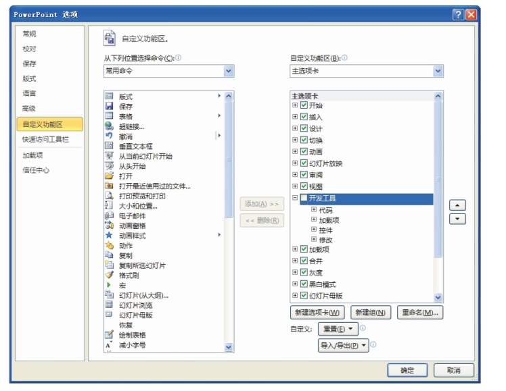Select the 复制所选幻灯片 icon
This screenshot has height=391, width=506.
pos(110,265)
